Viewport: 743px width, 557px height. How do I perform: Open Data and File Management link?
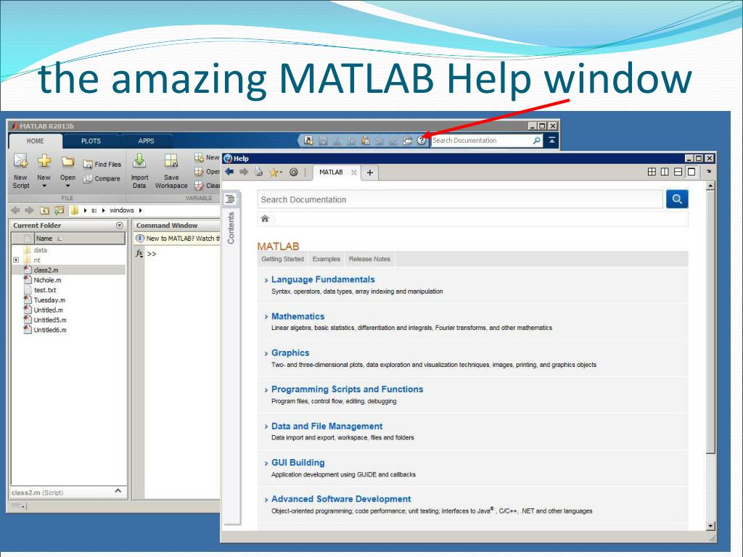pos(327,426)
